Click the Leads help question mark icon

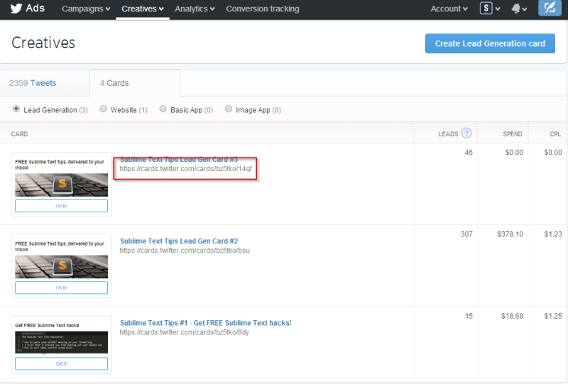(466, 133)
